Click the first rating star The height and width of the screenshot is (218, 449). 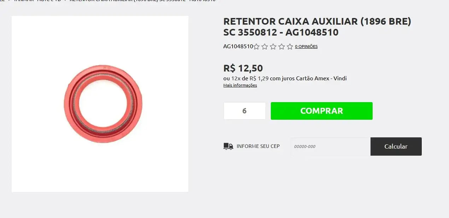pyautogui.click(x=256, y=46)
